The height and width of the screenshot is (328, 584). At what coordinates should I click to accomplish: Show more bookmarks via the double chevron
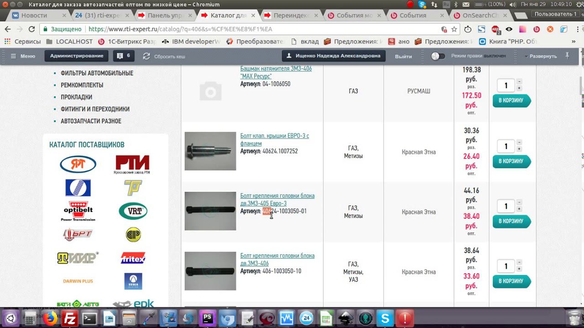tap(574, 41)
